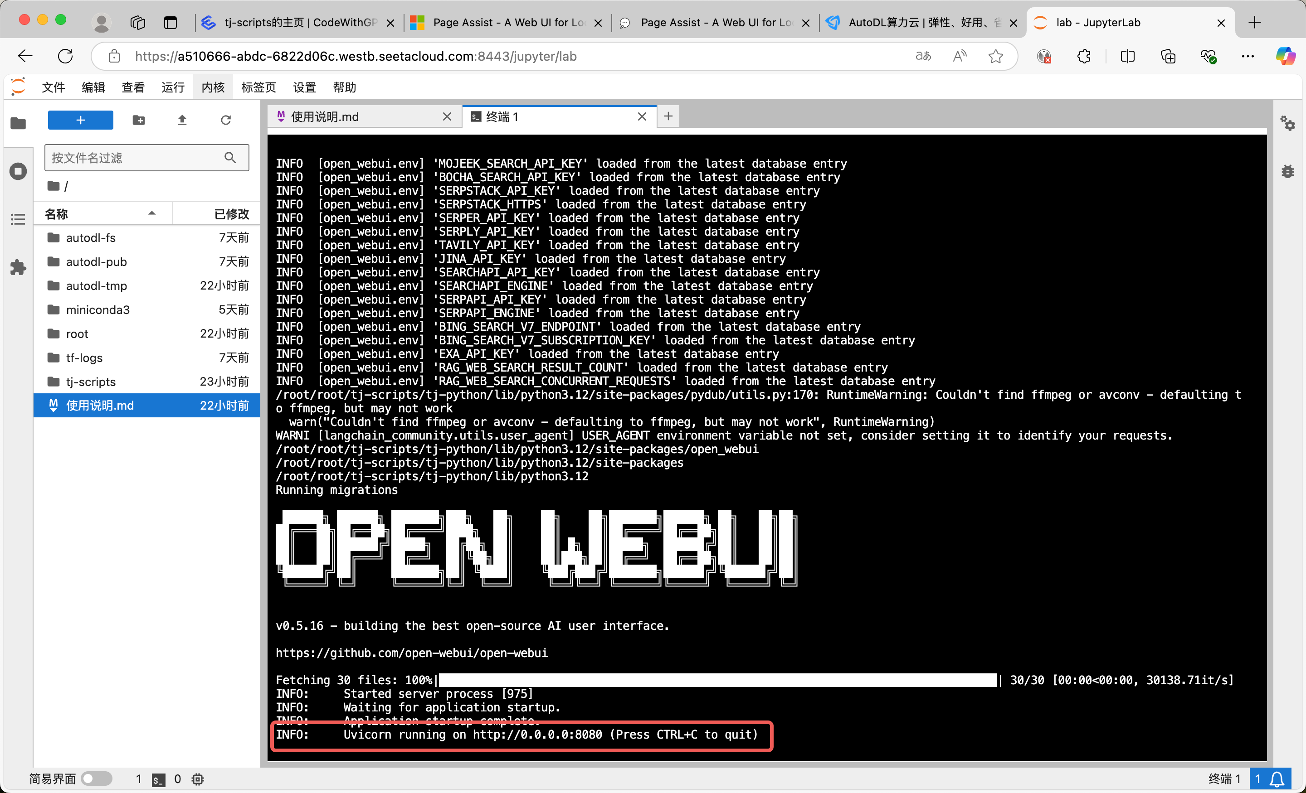Refresh the file list
Viewport: 1306px width, 793px height.
pos(226,120)
